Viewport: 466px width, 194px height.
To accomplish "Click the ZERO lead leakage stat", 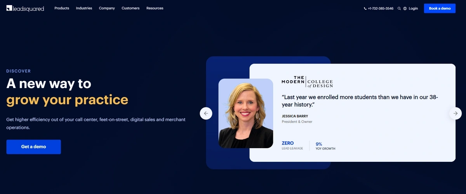I will coord(292,145).
